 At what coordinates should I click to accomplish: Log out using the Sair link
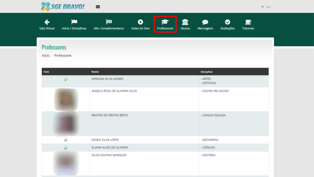pos(266,7)
